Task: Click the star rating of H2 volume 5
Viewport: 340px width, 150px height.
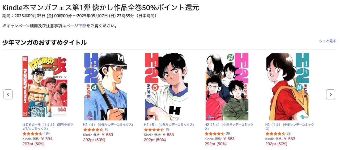Action: tap(154, 130)
